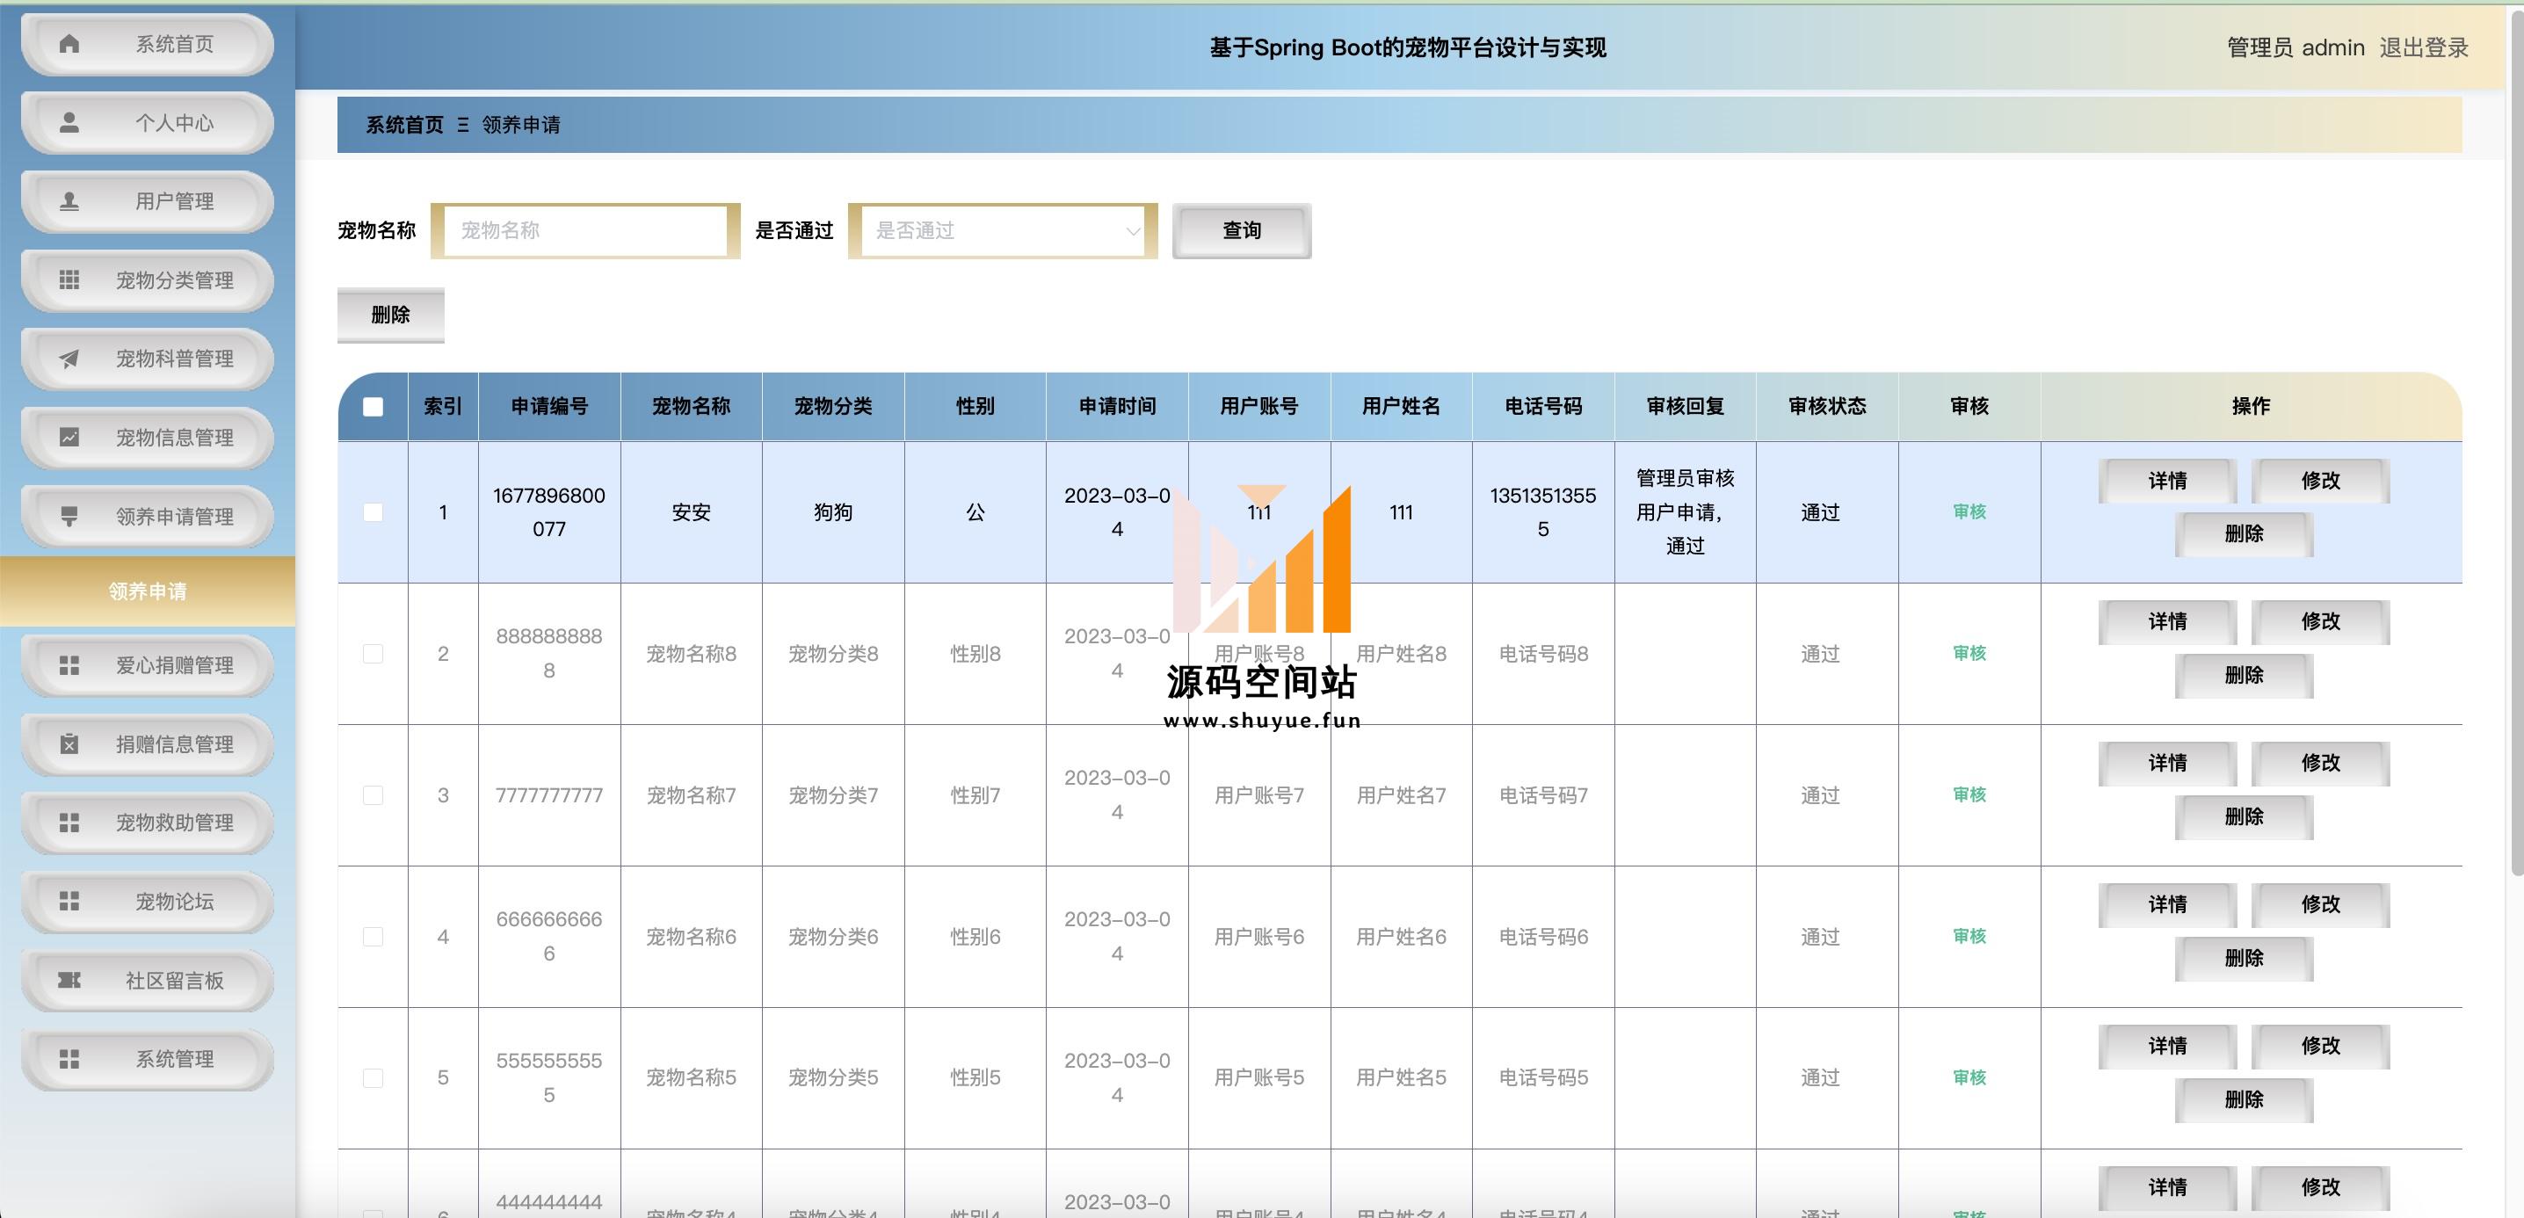Click the grid icon beside 宠物论坛
This screenshot has width=2524, height=1218.
(69, 902)
